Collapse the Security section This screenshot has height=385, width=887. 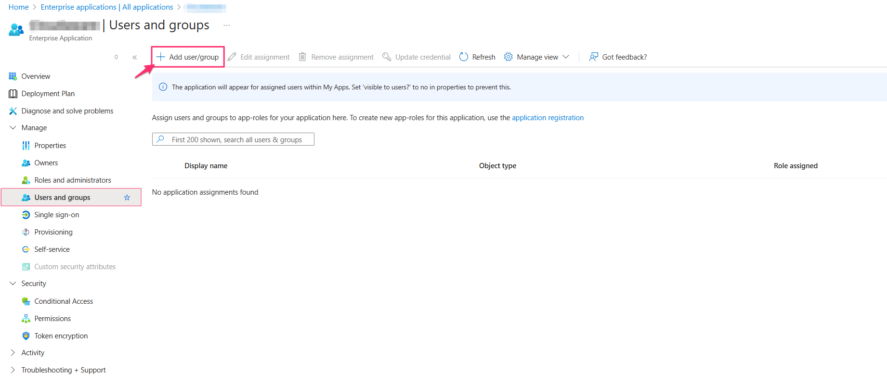point(13,284)
